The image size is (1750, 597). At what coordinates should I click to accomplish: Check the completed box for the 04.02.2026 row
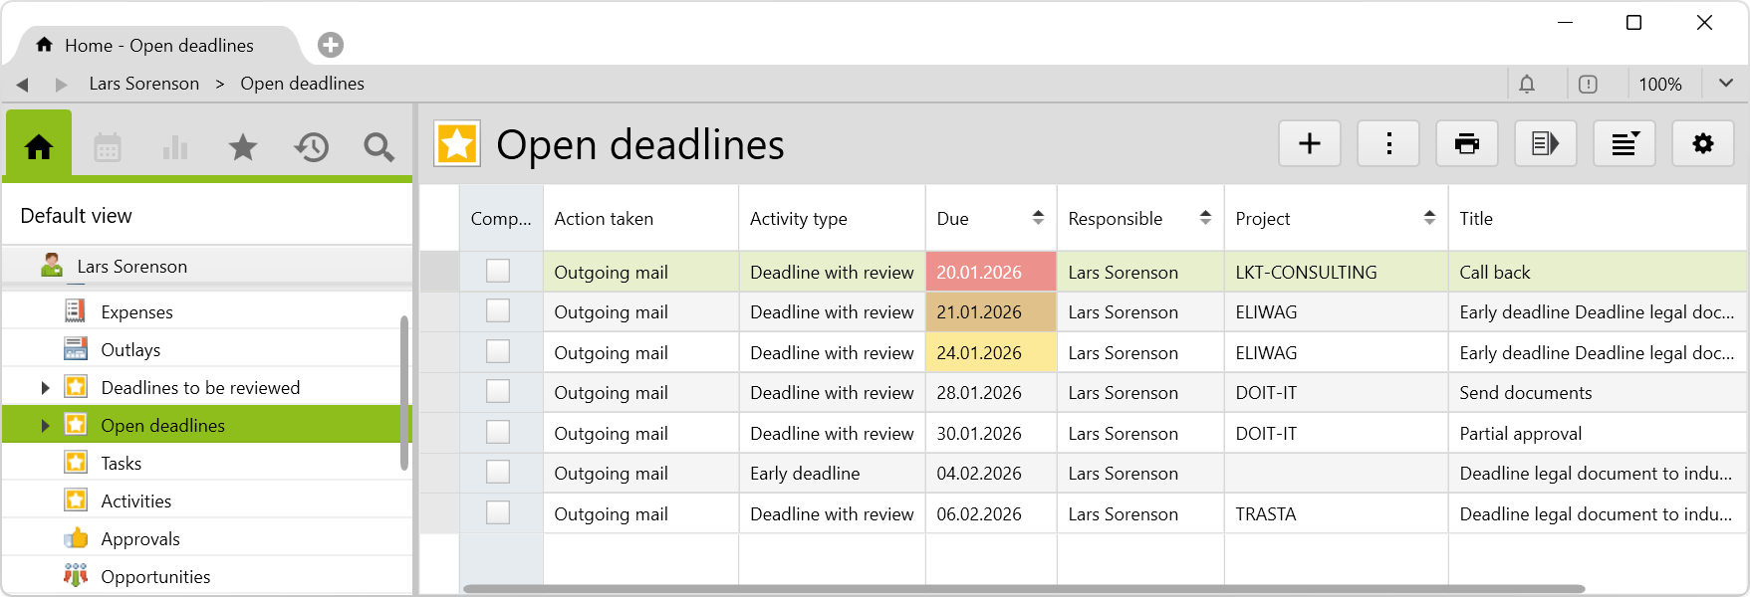498,473
